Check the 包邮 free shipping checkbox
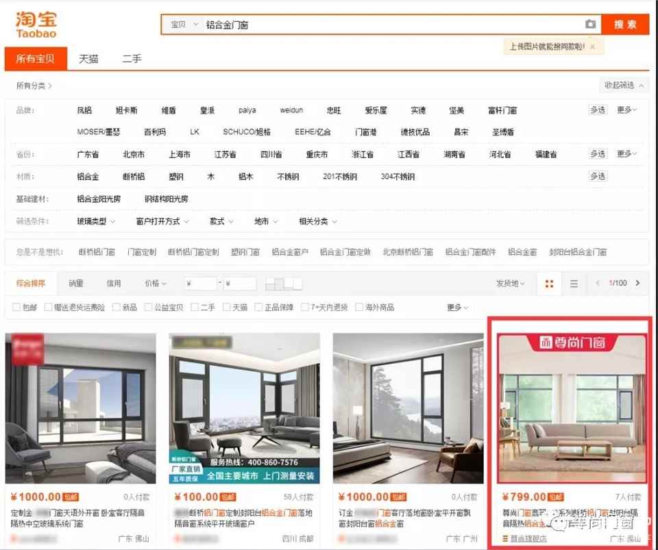 [17, 308]
